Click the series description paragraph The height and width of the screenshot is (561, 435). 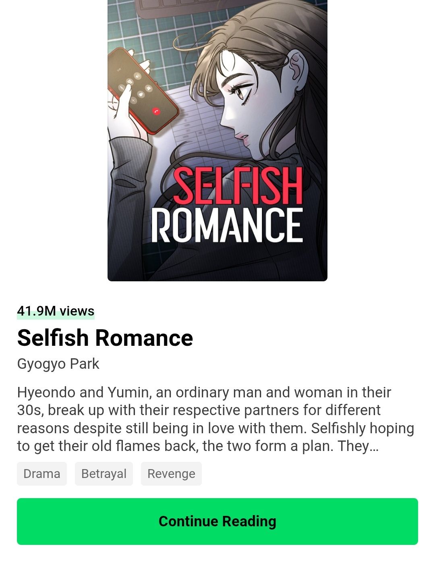click(x=215, y=419)
